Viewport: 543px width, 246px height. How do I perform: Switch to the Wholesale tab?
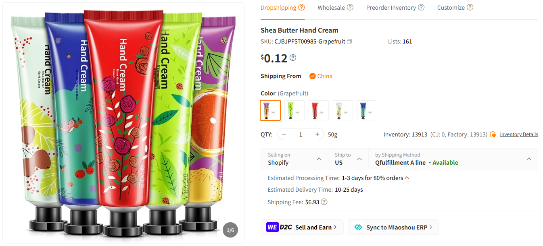point(332,7)
